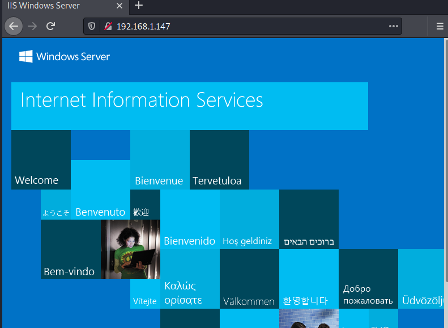Click the Hoş geldiniz tile
448x328 pixels.
(249, 219)
